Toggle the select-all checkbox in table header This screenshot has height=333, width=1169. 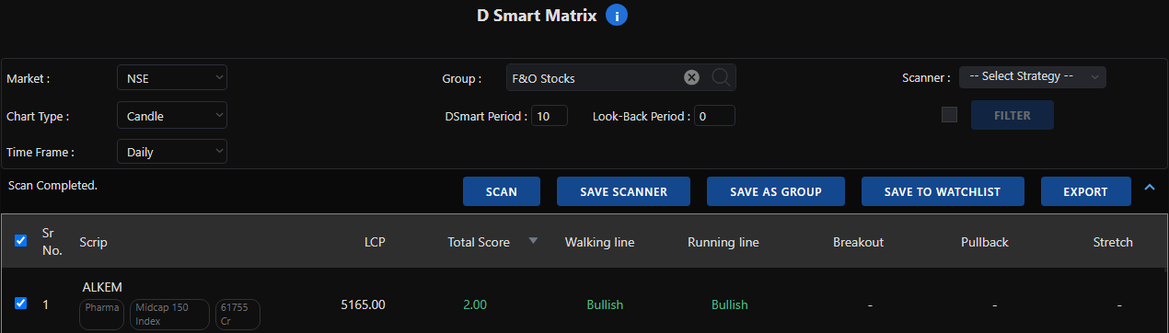click(21, 241)
